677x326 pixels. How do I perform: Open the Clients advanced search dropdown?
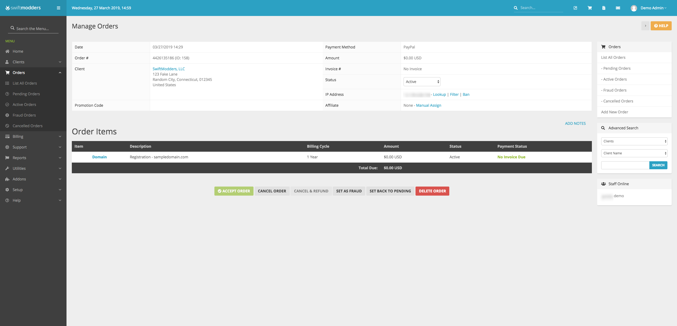pos(634,141)
